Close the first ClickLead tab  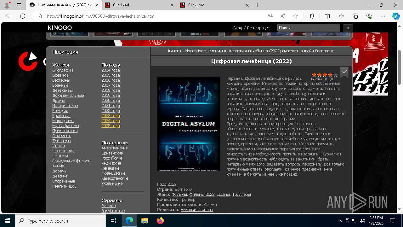(172, 5)
